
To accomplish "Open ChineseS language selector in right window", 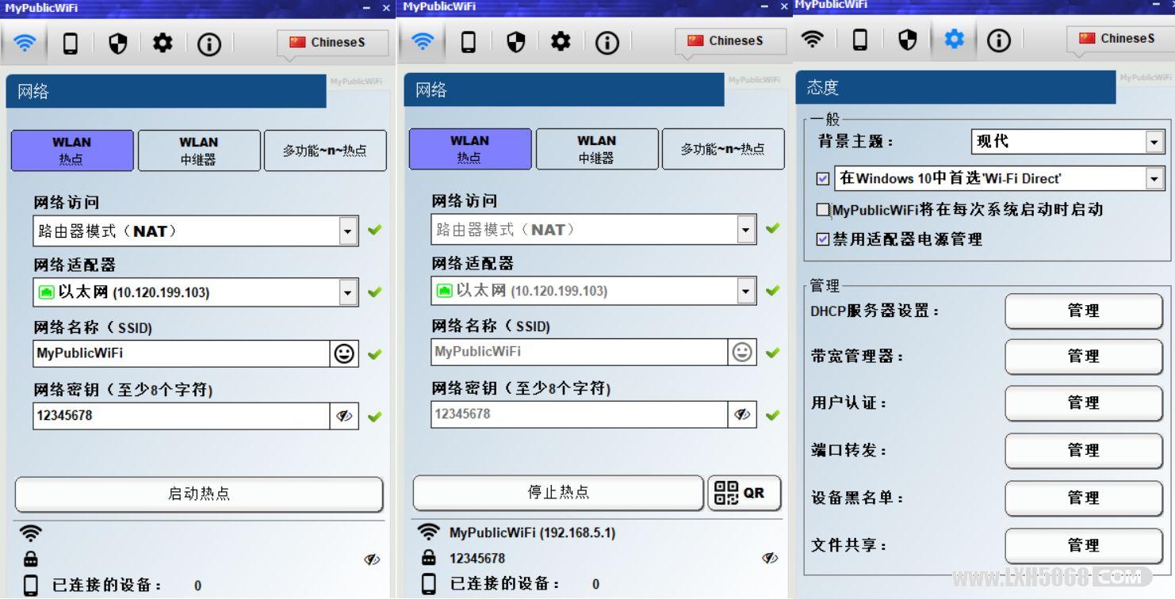I will pos(1120,38).
